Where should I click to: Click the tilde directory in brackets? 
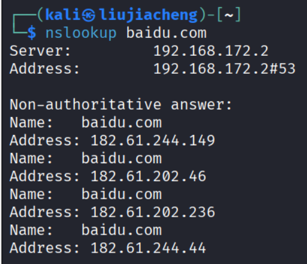tap(229, 16)
